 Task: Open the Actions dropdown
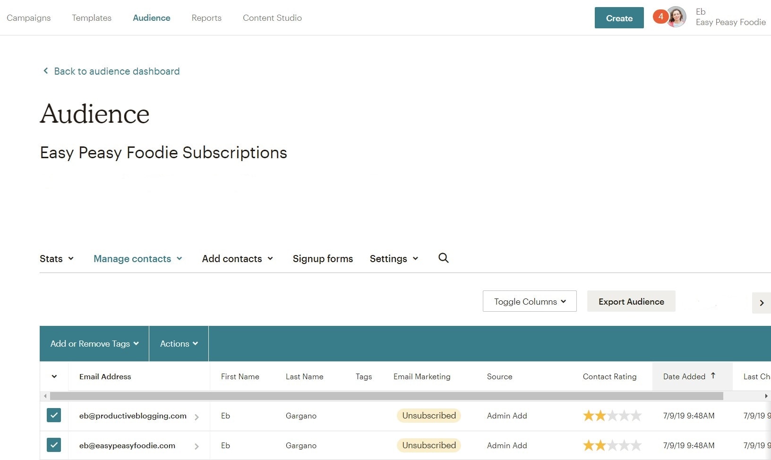tap(179, 344)
